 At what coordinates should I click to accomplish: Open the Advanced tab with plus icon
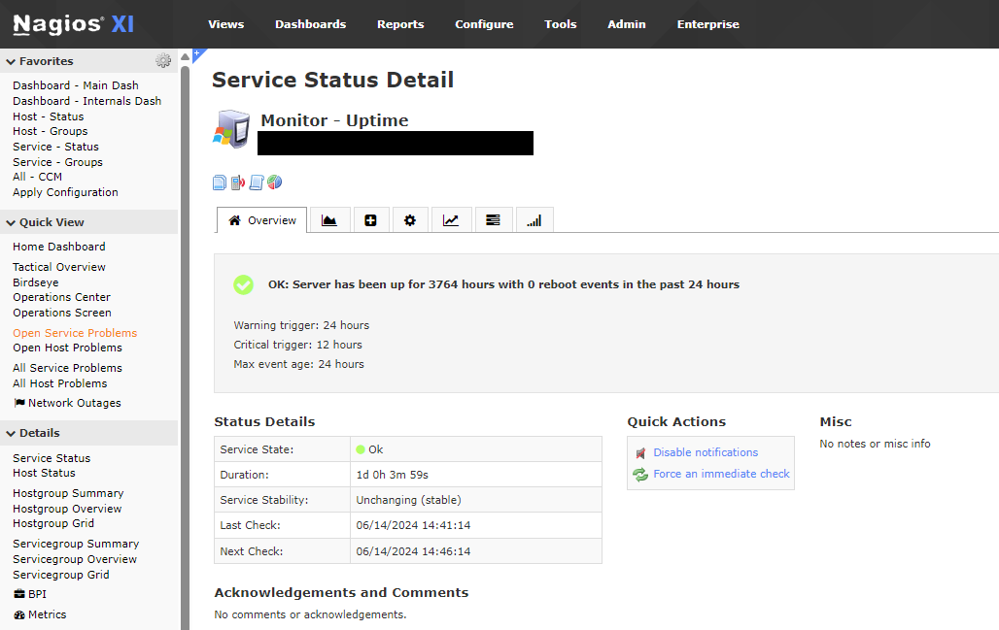(x=370, y=220)
